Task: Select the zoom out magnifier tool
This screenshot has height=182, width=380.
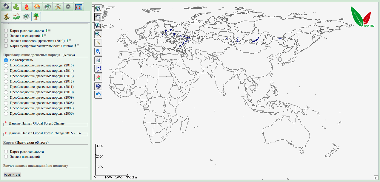Action: coord(98,34)
